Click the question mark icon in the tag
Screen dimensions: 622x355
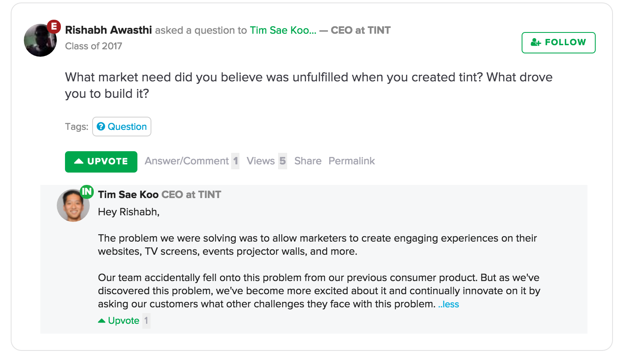(101, 127)
